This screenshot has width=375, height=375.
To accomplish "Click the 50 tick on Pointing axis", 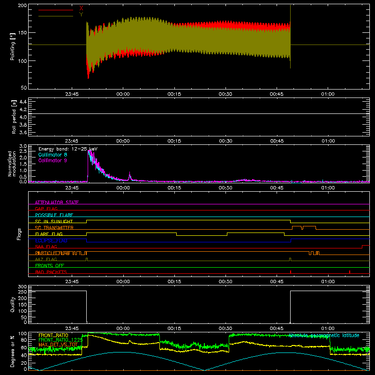I will [x=24, y=88].
